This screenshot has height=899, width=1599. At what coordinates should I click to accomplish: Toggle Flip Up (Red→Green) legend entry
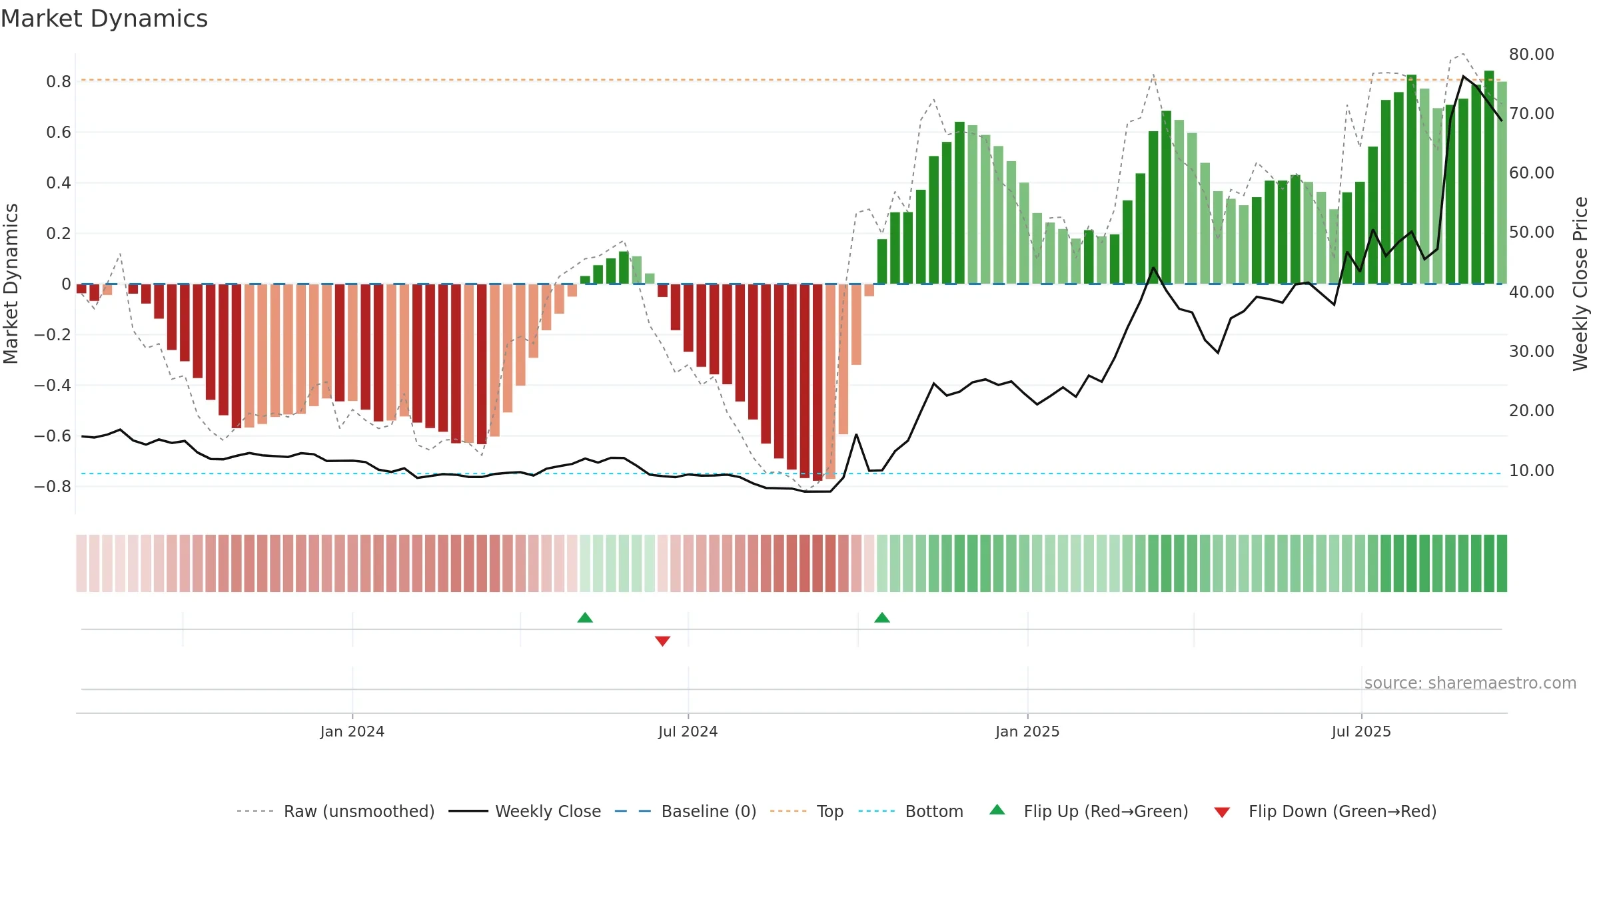(1089, 811)
